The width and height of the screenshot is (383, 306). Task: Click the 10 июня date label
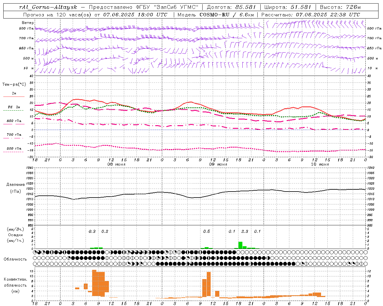click(x=320, y=164)
